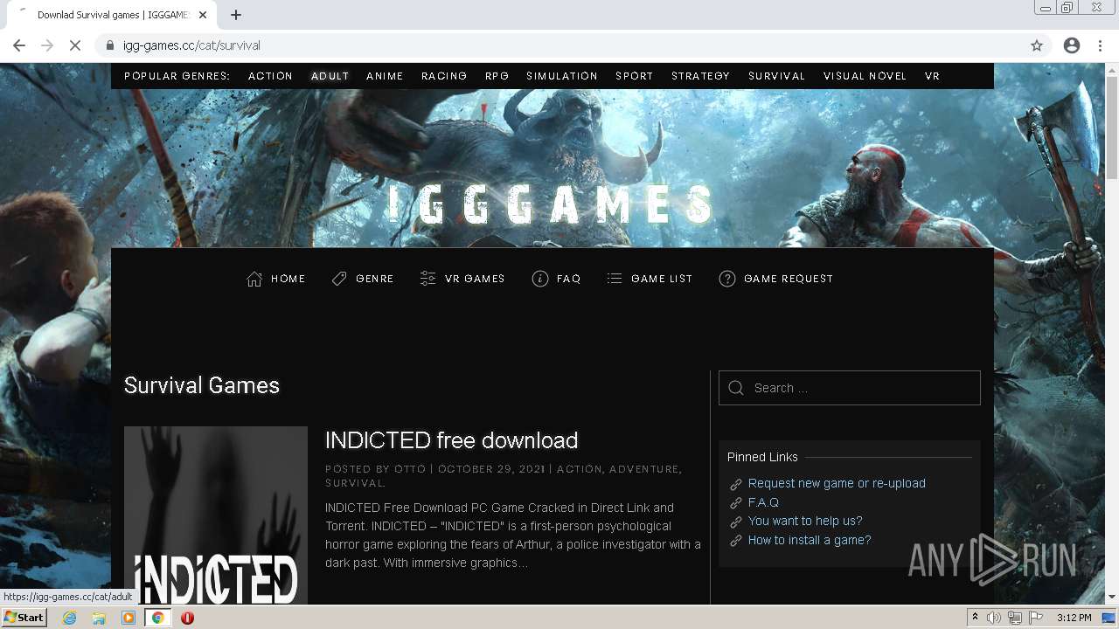Click the Game Request question icon

(727, 279)
